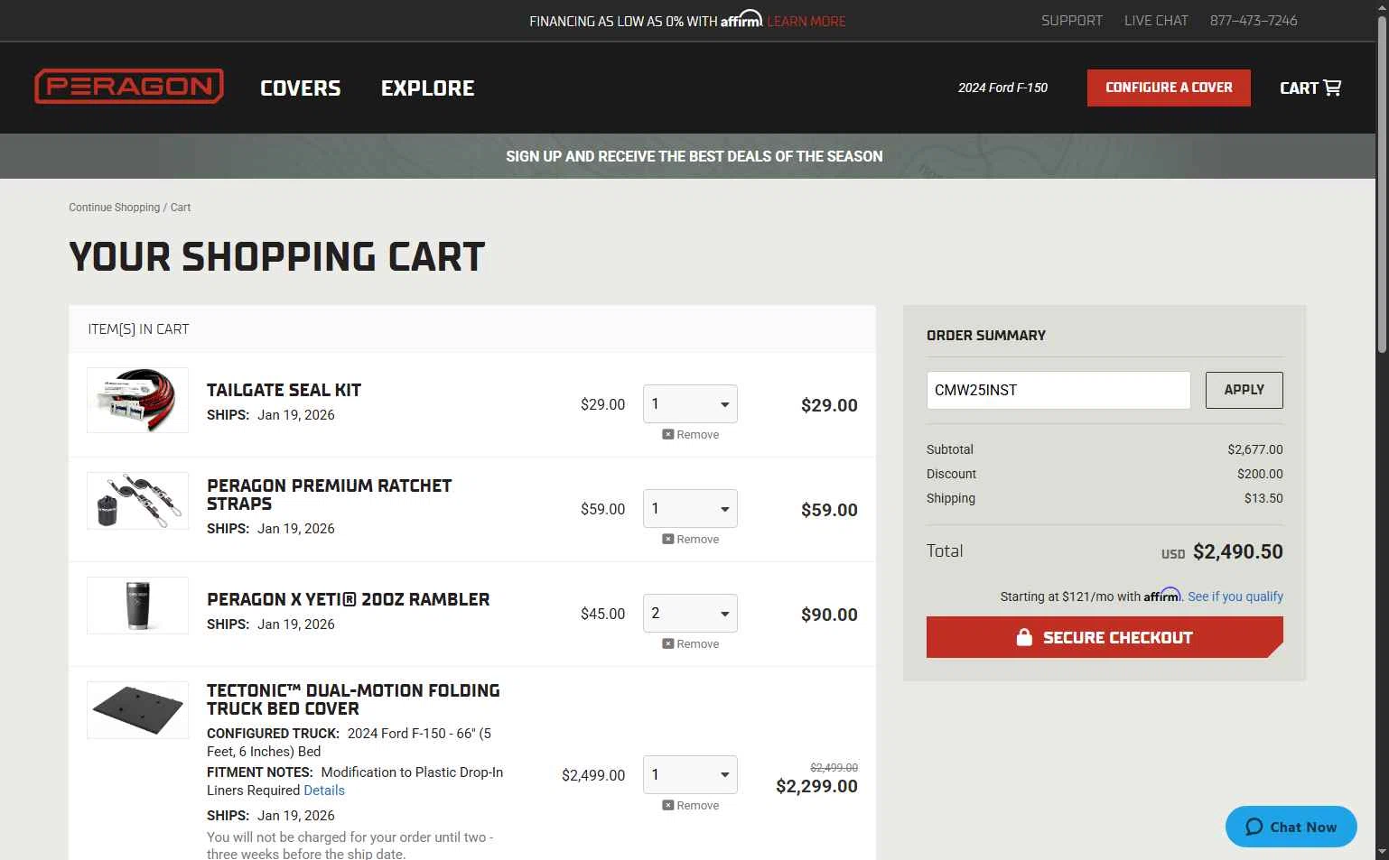Viewport: 1389px width, 860px height.
Task: Click Affirm logo in order summary
Action: click(x=1162, y=595)
